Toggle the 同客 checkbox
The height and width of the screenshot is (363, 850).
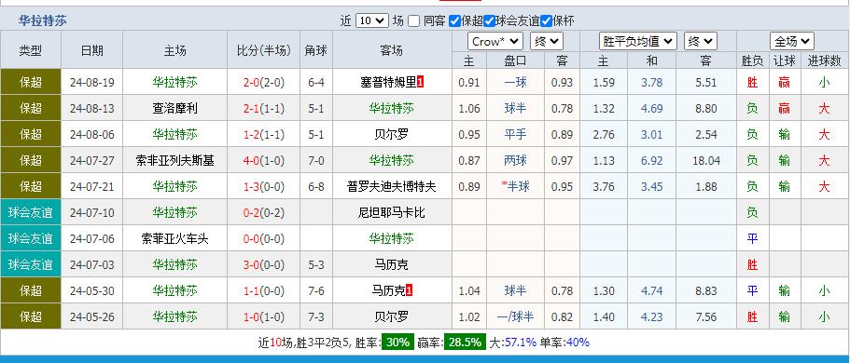pyautogui.click(x=414, y=21)
